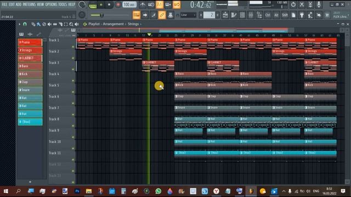This screenshot has height=197, width=351.
Task: Toggle loop recording icon
Action: 177,4
